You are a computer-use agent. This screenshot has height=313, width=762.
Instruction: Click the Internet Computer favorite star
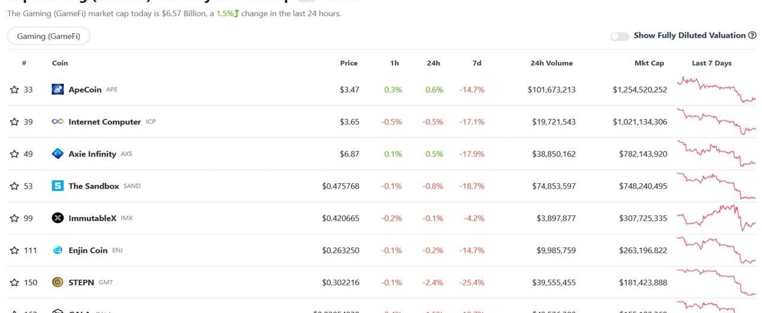tap(14, 122)
